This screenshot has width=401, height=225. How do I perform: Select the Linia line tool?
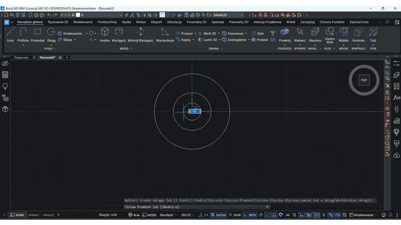pyautogui.click(x=10, y=35)
